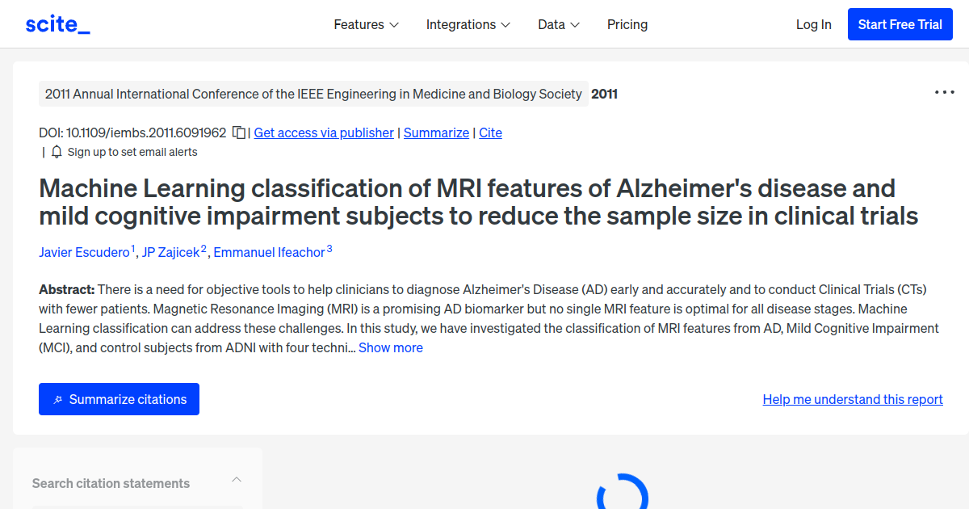Image resolution: width=969 pixels, height=509 pixels.
Task: Collapse the Search citation statements panel
Action: (237, 478)
